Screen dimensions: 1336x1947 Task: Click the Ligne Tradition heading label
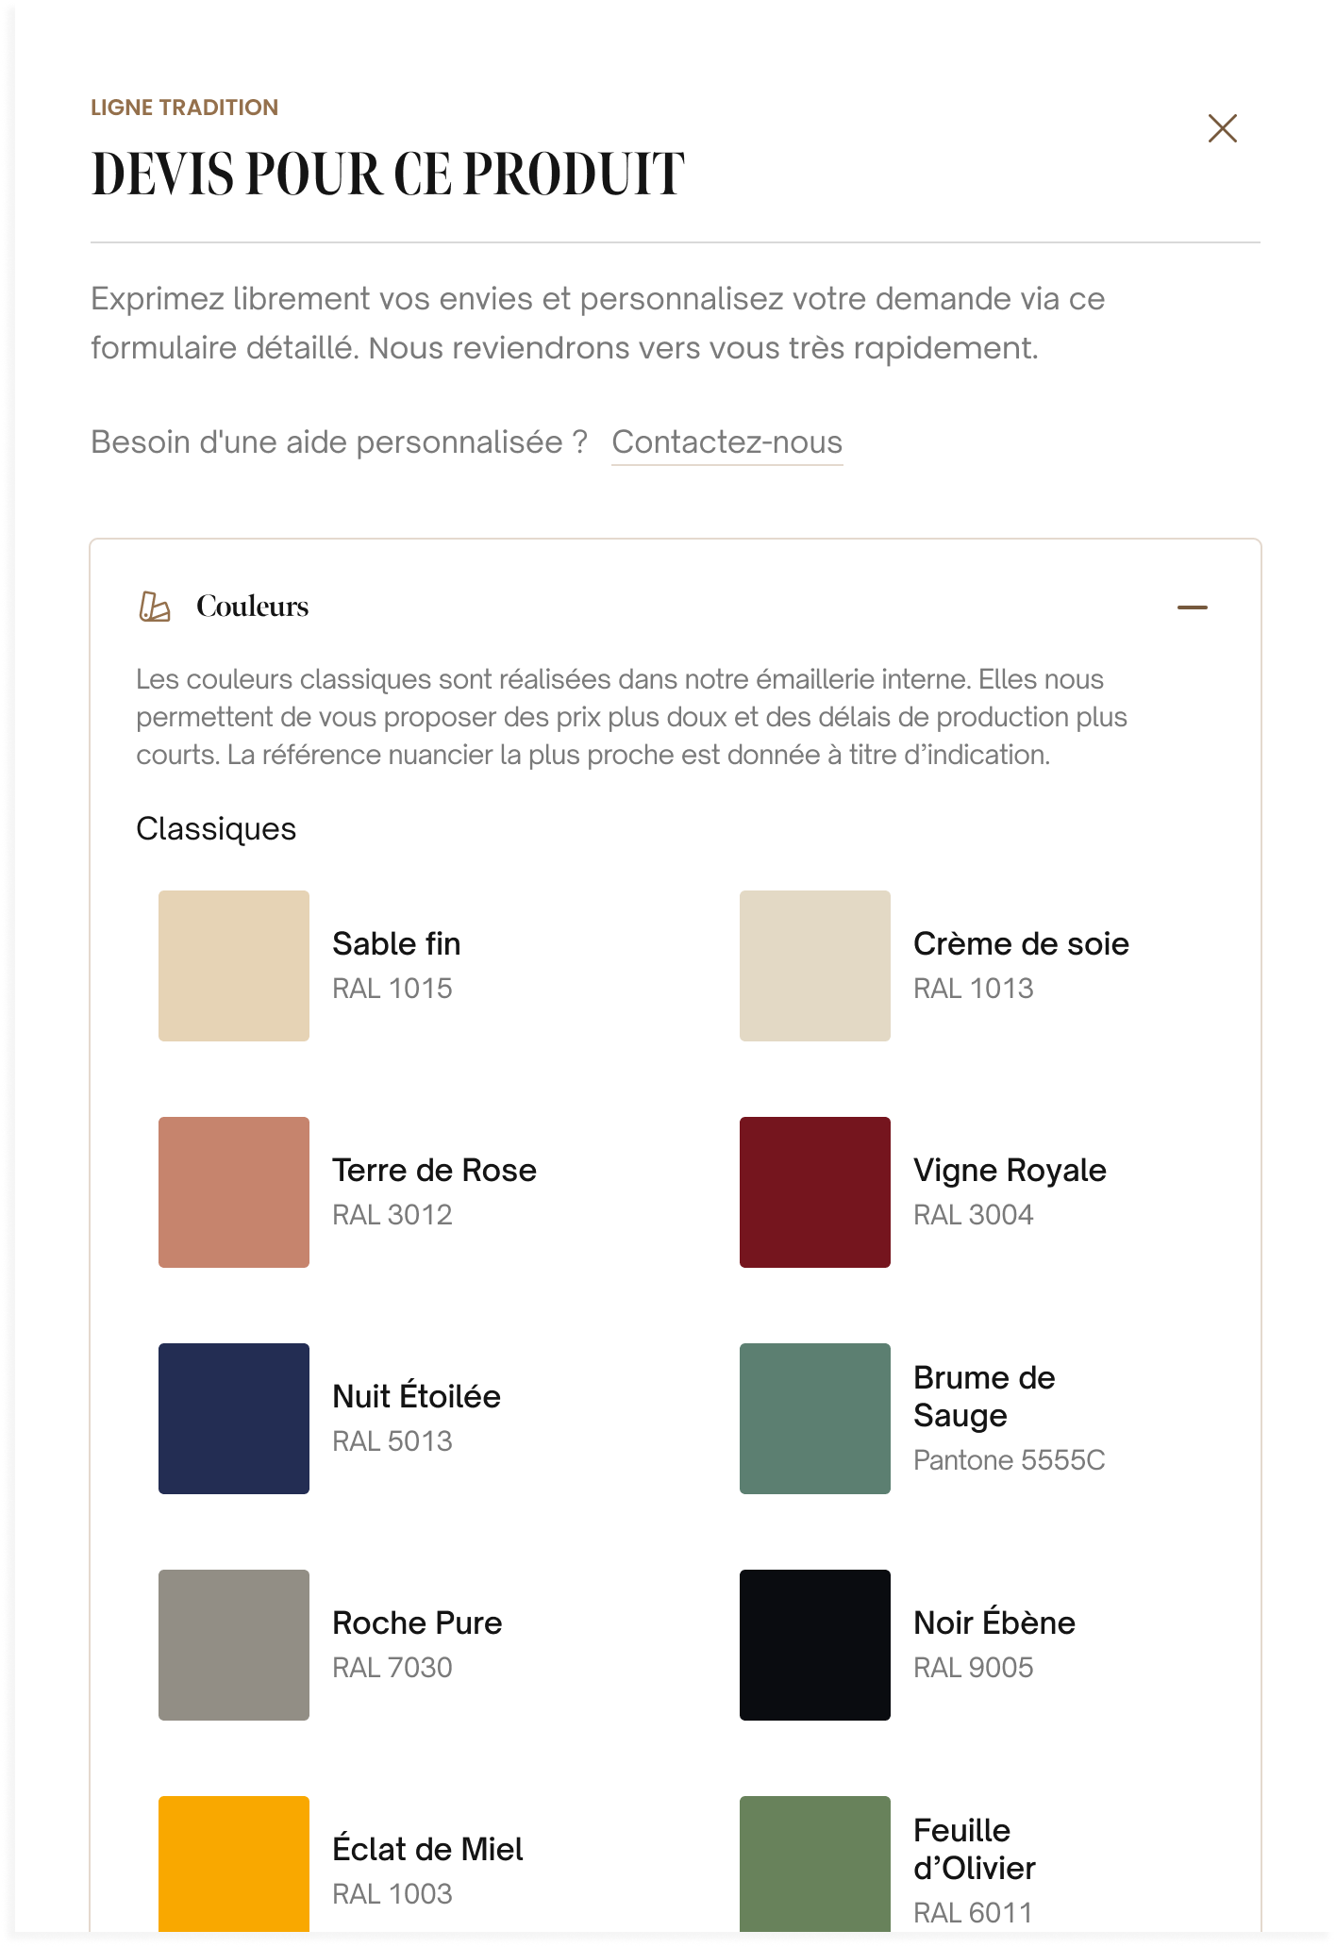pyautogui.click(x=184, y=108)
